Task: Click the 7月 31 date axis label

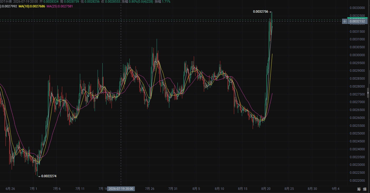Action: tap(173, 189)
